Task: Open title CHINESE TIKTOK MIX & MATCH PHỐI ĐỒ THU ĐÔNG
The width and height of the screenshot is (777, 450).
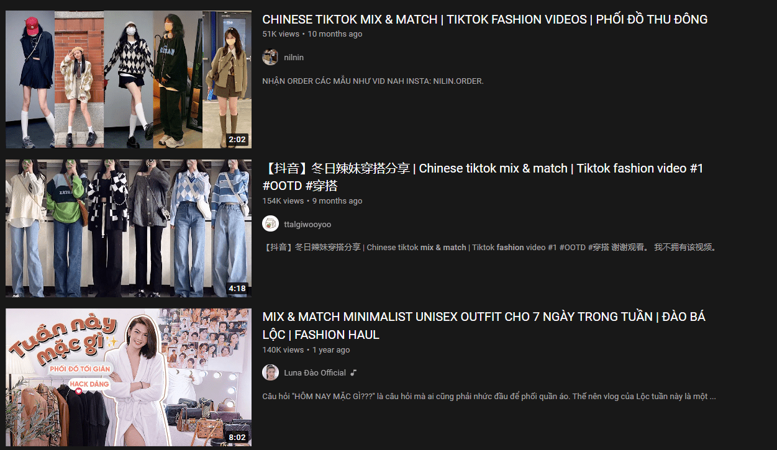Action: point(485,19)
